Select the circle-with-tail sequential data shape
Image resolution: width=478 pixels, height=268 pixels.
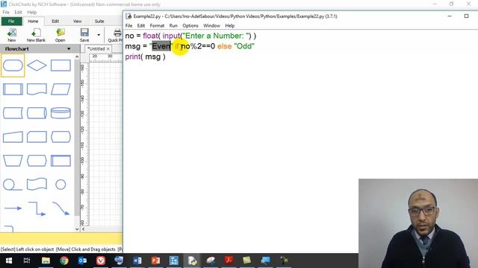(12, 185)
